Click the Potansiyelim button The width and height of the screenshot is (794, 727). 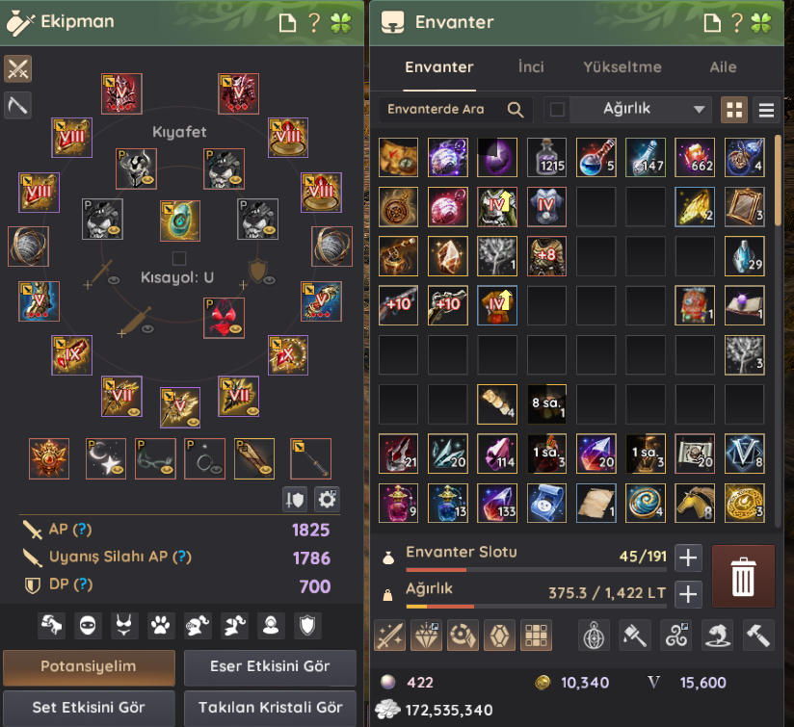click(x=89, y=666)
